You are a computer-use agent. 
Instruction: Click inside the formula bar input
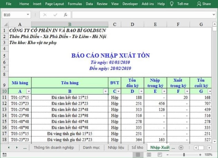pyautogui.click(x=142, y=15)
